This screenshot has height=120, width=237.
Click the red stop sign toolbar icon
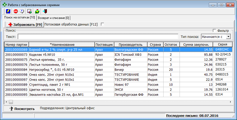pos(16,11)
